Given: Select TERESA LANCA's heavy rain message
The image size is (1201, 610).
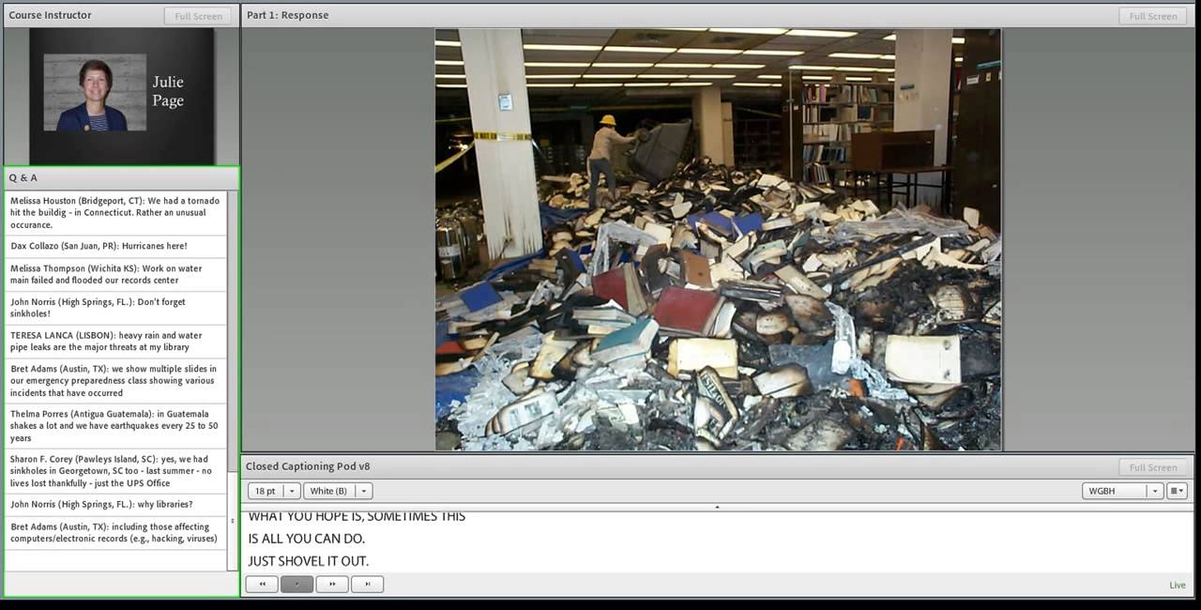Looking at the screenshot, I should tap(115, 342).
